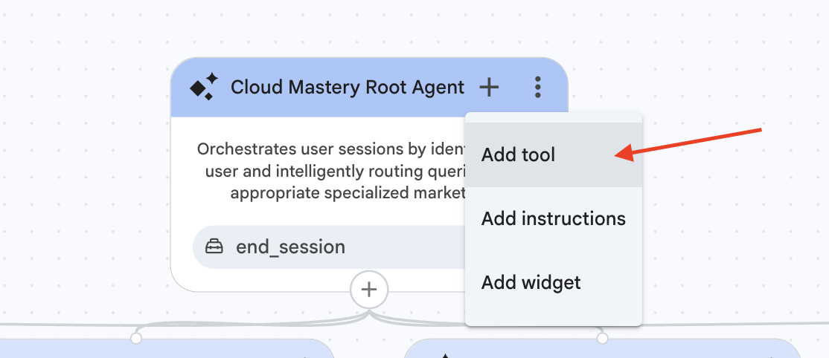Pick Add widget in the dropdown menu

554,282
